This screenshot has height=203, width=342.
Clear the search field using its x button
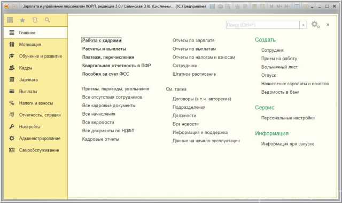(303, 25)
